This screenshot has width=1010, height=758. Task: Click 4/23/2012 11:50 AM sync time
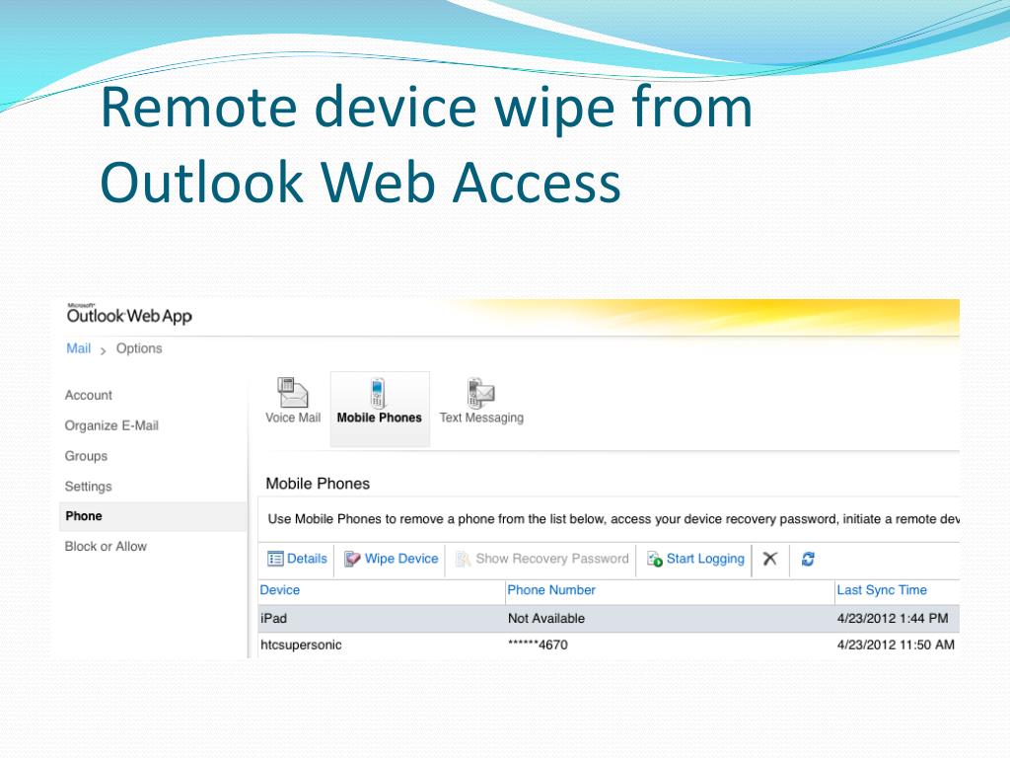(896, 644)
